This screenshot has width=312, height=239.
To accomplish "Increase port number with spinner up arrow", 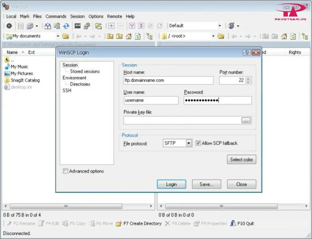I will [248, 79].
